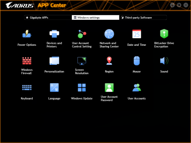This screenshot has height=143, width=191.
Task: Click the "User Accounts" label
Action: click(137, 99)
